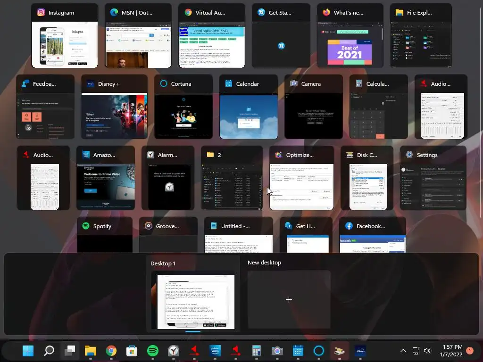Image resolution: width=483 pixels, height=362 pixels.
Task: Open the notification center badge
Action: coord(470,351)
